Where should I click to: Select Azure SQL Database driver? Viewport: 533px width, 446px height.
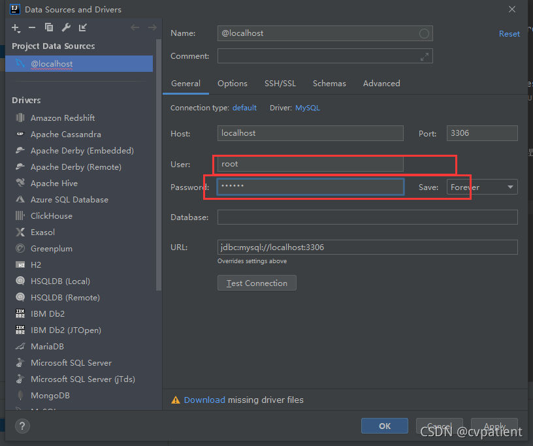(80, 200)
